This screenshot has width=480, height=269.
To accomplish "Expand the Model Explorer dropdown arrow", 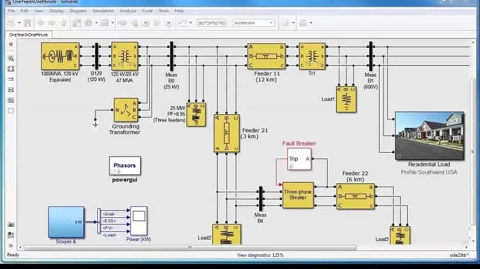I will click(x=113, y=23).
